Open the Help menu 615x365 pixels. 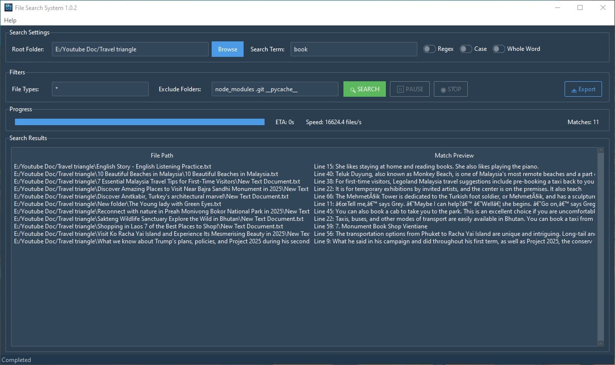[x=10, y=20]
